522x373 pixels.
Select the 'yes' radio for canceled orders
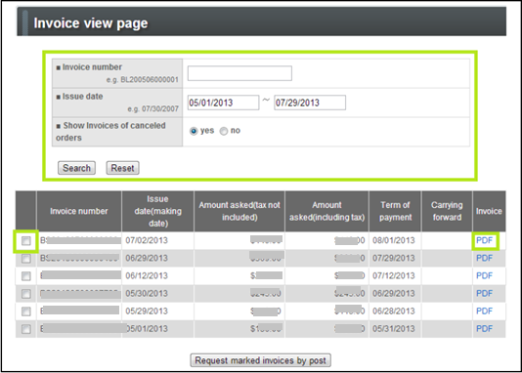(194, 131)
